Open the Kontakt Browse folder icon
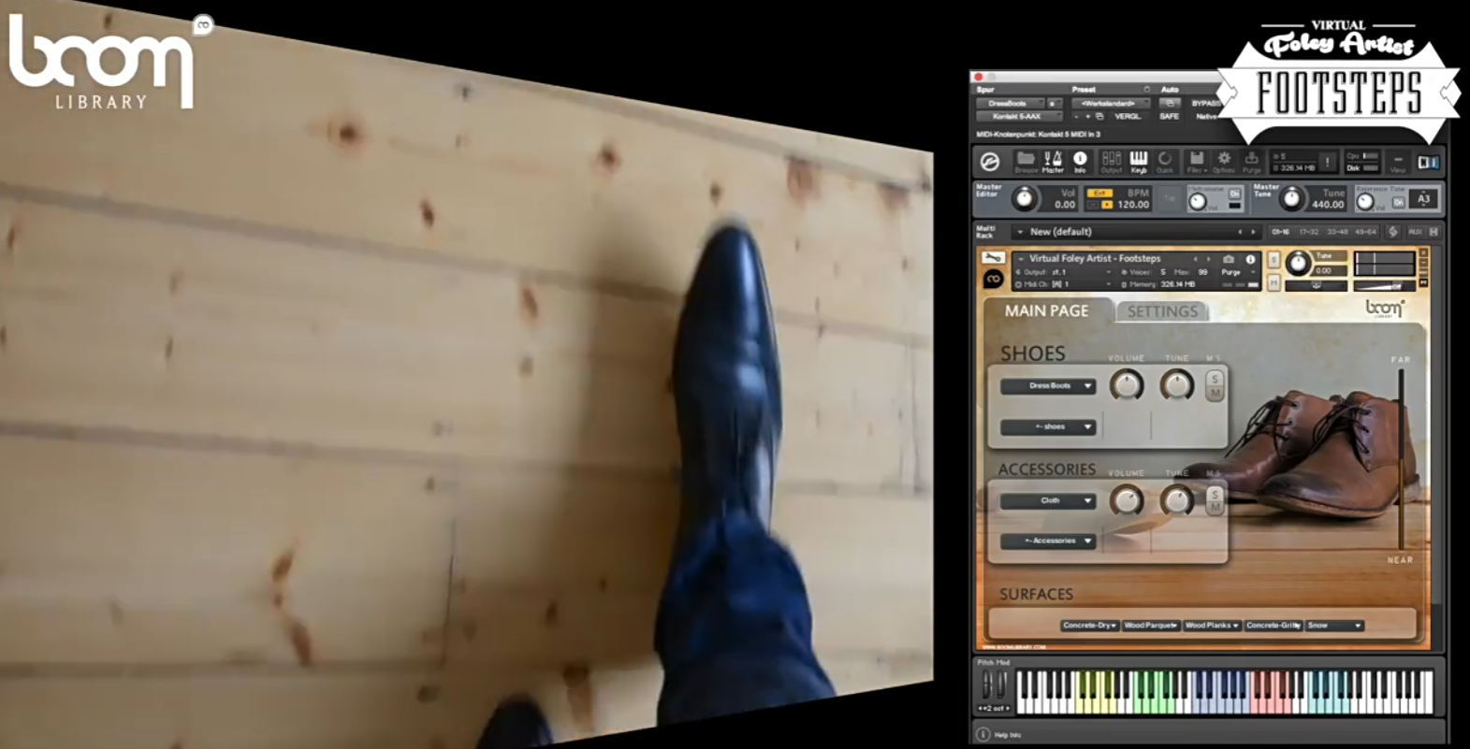Screen dimensions: 1470x749 click(x=1026, y=161)
